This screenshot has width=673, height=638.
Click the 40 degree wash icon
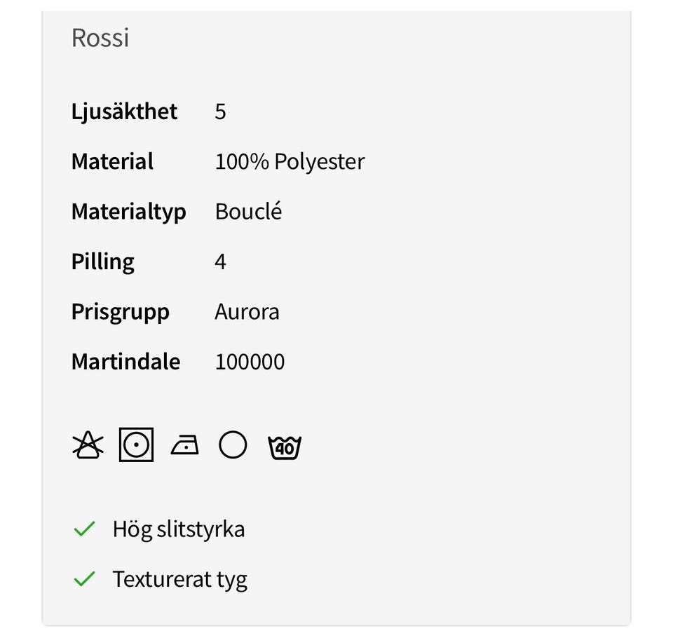click(x=285, y=447)
